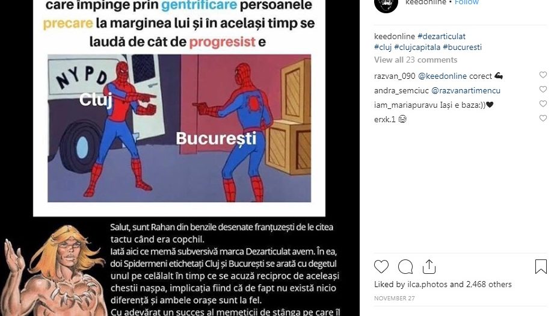Save the post with the bookmark icon
The width and height of the screenshot is (560, 316).
click(541, 267)
